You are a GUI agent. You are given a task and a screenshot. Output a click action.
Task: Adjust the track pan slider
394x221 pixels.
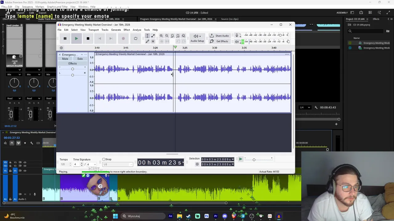pos(73,75)
